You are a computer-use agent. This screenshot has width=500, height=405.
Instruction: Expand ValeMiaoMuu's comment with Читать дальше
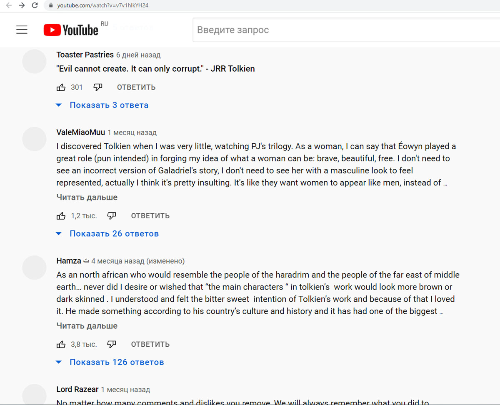click(87, 197)
